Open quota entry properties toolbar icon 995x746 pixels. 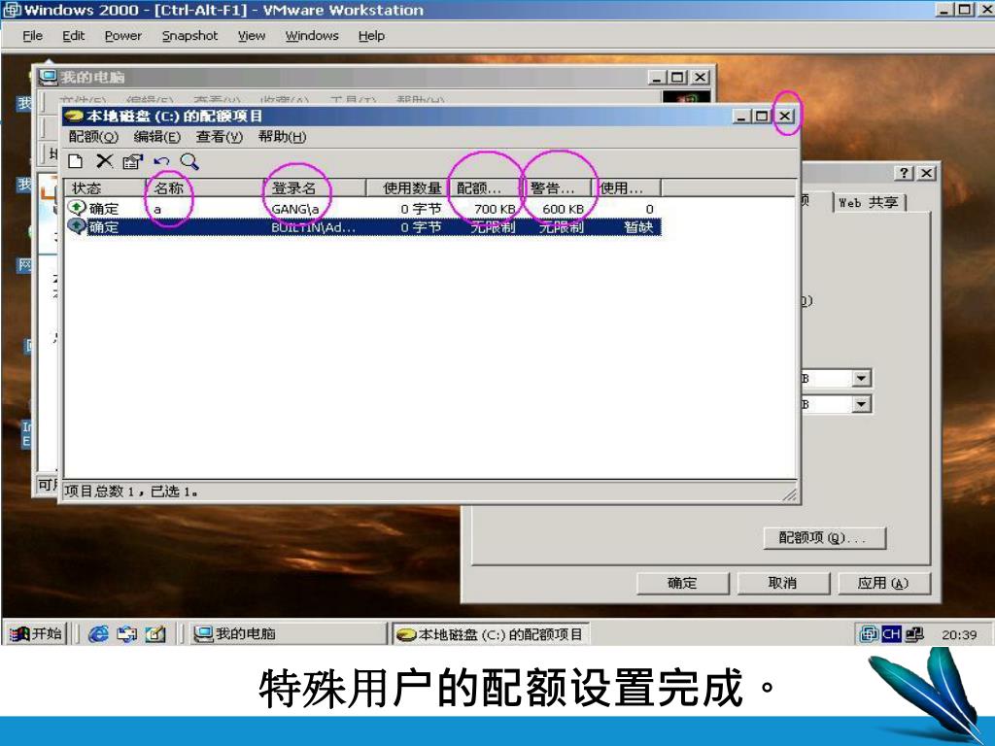[x=132, y=162]
